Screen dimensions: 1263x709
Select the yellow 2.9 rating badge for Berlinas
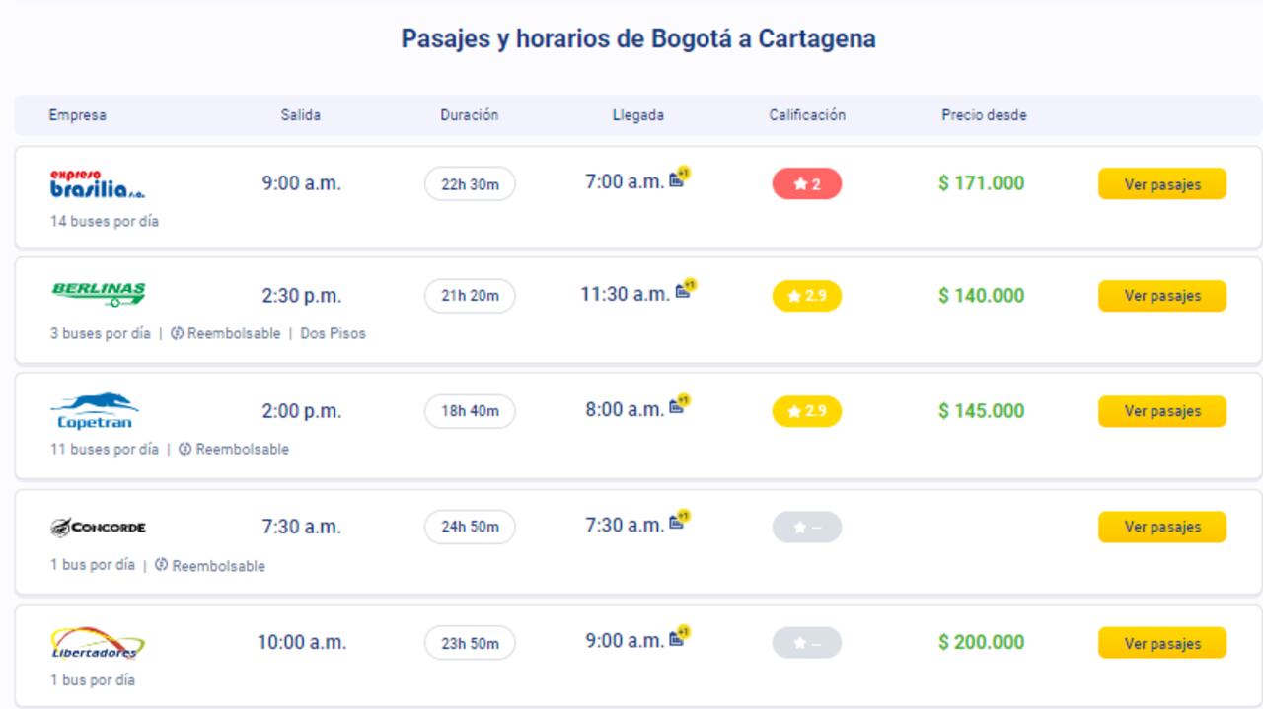pyautogui.click(x=806, y=296)
